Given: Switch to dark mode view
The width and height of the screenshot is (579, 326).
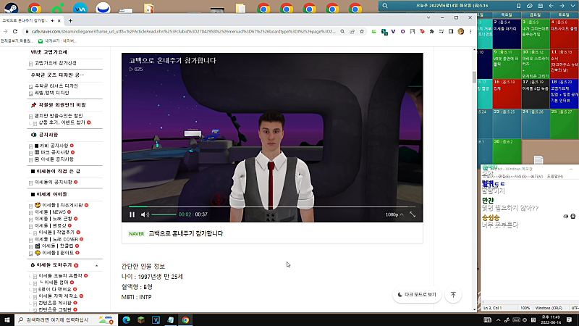Looking at the screenshot, I should coord(417,295).
